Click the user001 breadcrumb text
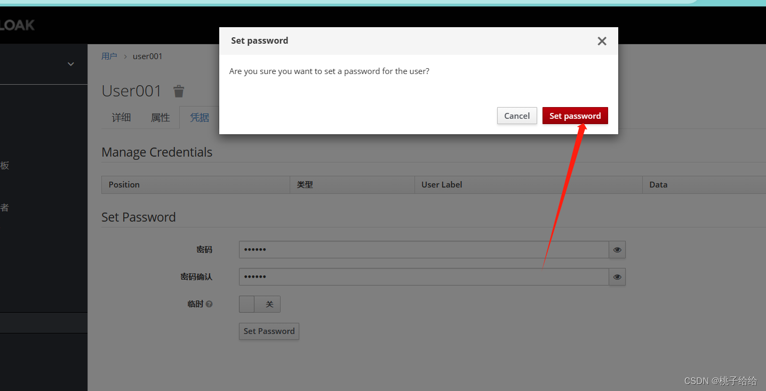This screenshot has width=766, height=391. click(148, 56)
